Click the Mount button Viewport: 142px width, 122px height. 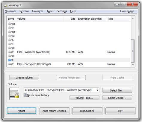click(x=21, y=111)
